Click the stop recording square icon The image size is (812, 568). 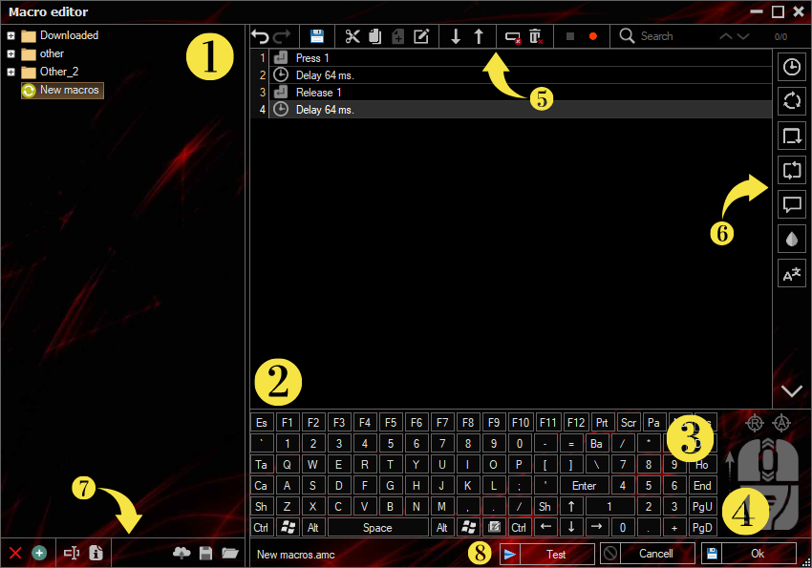point(570,36)
